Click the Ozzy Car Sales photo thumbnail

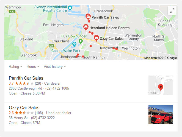(x=161, y=115)
